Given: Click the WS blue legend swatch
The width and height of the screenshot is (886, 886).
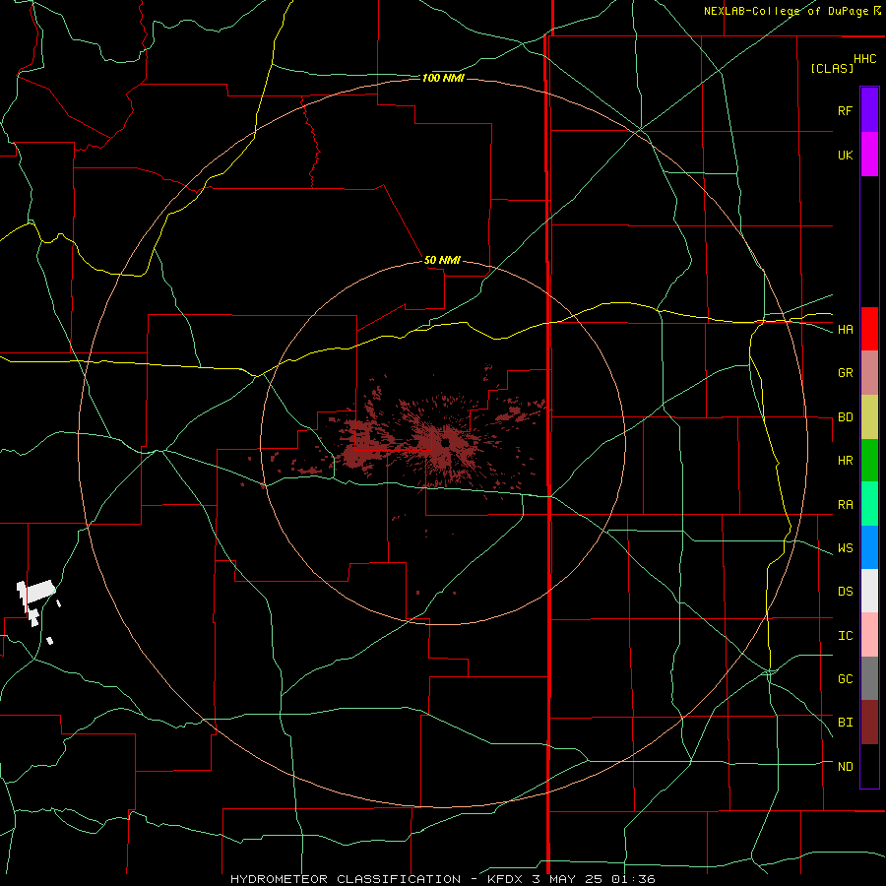Looking at the screenshot, I should pyautogui.click(x=869, y=547).
